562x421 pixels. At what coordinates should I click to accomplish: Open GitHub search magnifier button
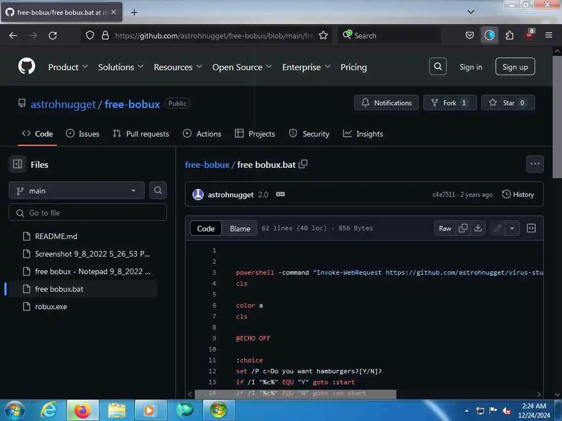click(437, 66)
